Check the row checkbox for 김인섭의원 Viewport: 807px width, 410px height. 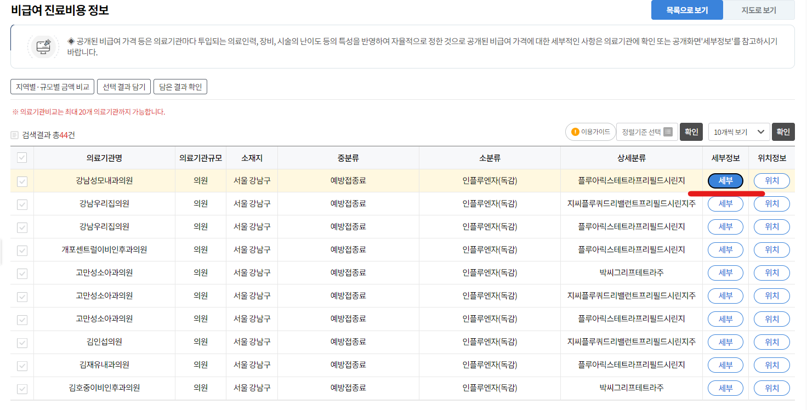coord(21,341)
